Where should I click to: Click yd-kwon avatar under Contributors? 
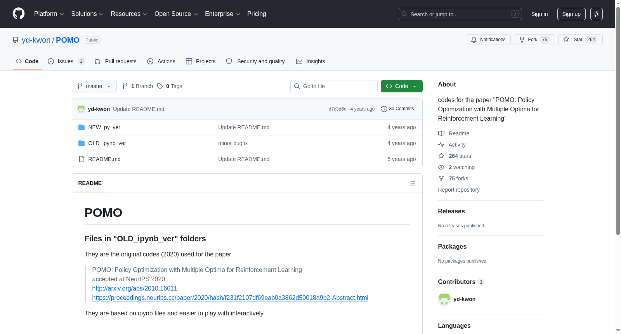click(x=444, y=299)
